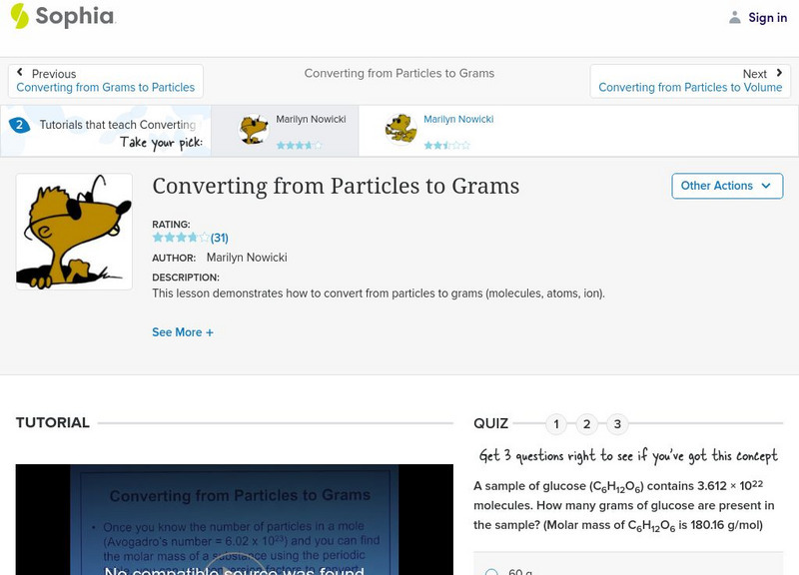Open the Other Actions dropdown
The height and width of the screenshot is (575, 799).
tap(726, 186)
